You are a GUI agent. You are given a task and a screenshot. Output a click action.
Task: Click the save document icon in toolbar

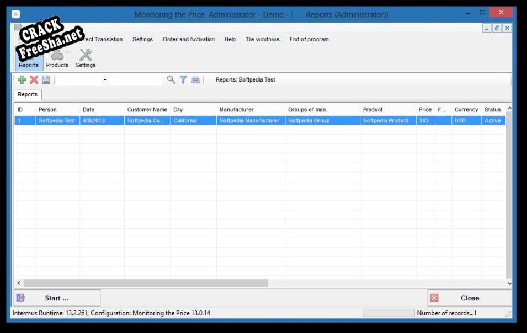(x=46, y=80)
